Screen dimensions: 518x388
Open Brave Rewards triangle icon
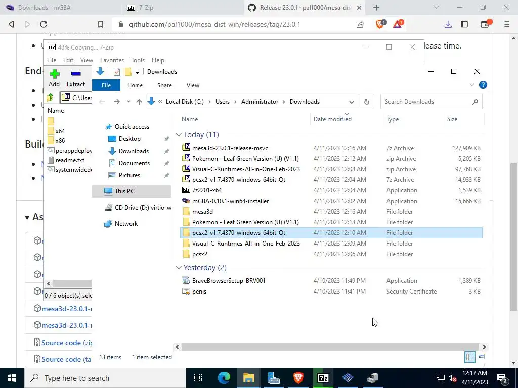398,24
